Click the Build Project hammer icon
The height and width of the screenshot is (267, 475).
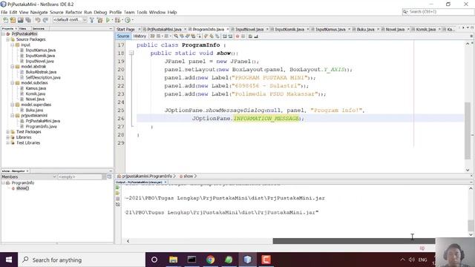[x=92, y=20]
